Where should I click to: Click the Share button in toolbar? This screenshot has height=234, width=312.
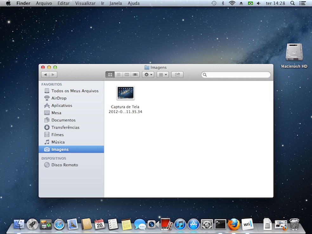tap(177, 75)
